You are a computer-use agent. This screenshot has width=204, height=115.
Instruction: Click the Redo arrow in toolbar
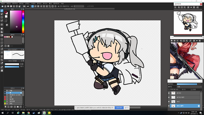28,6
